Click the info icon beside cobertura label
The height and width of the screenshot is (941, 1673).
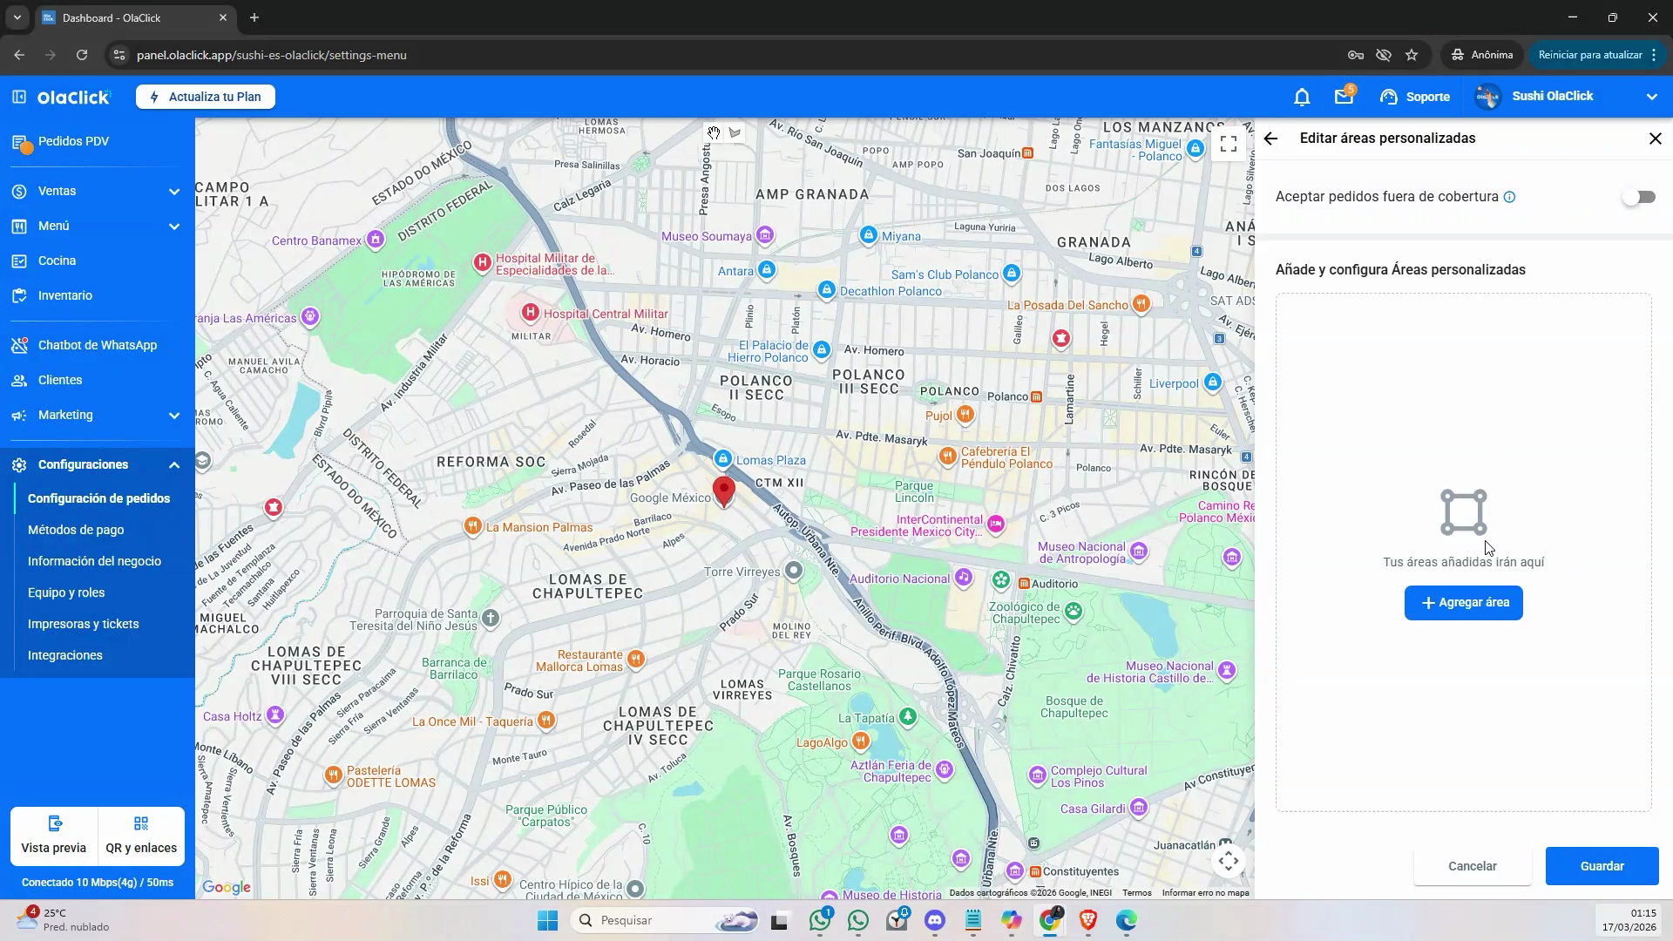(x=1510, y=197)
